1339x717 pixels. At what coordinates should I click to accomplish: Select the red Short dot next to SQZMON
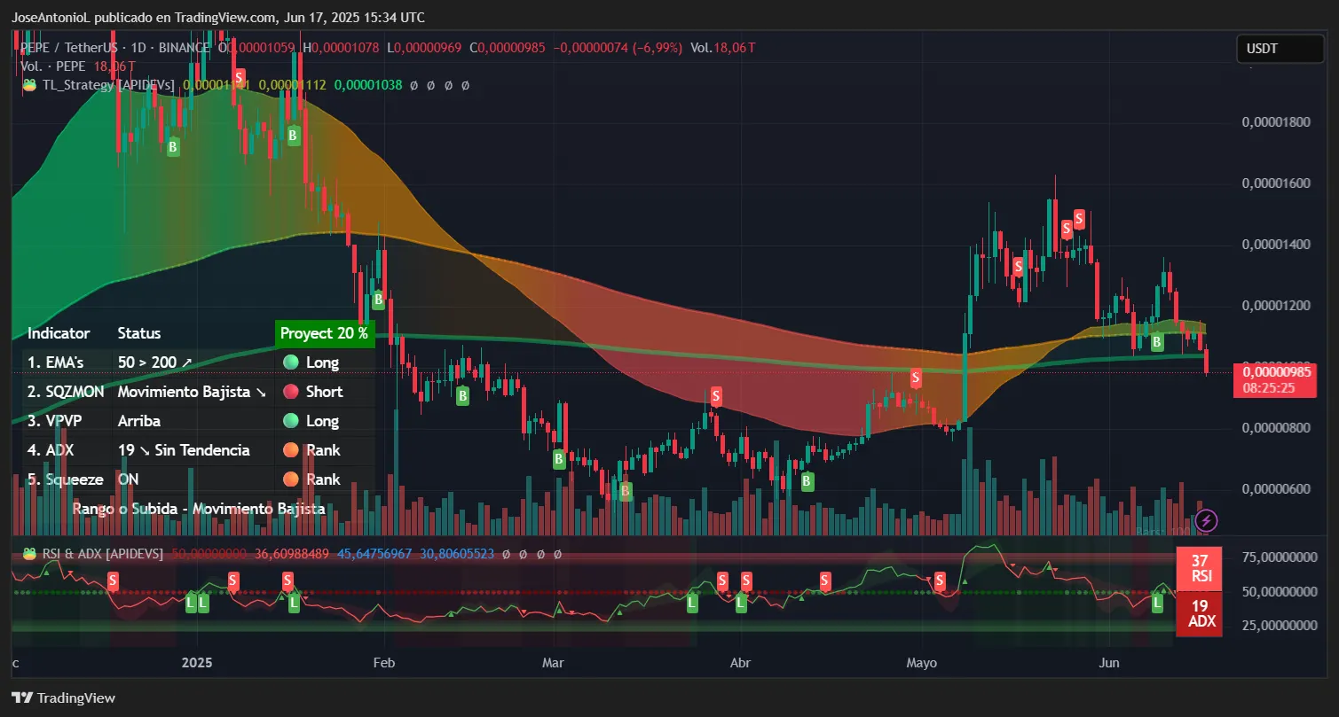click(x=289, y=391)
